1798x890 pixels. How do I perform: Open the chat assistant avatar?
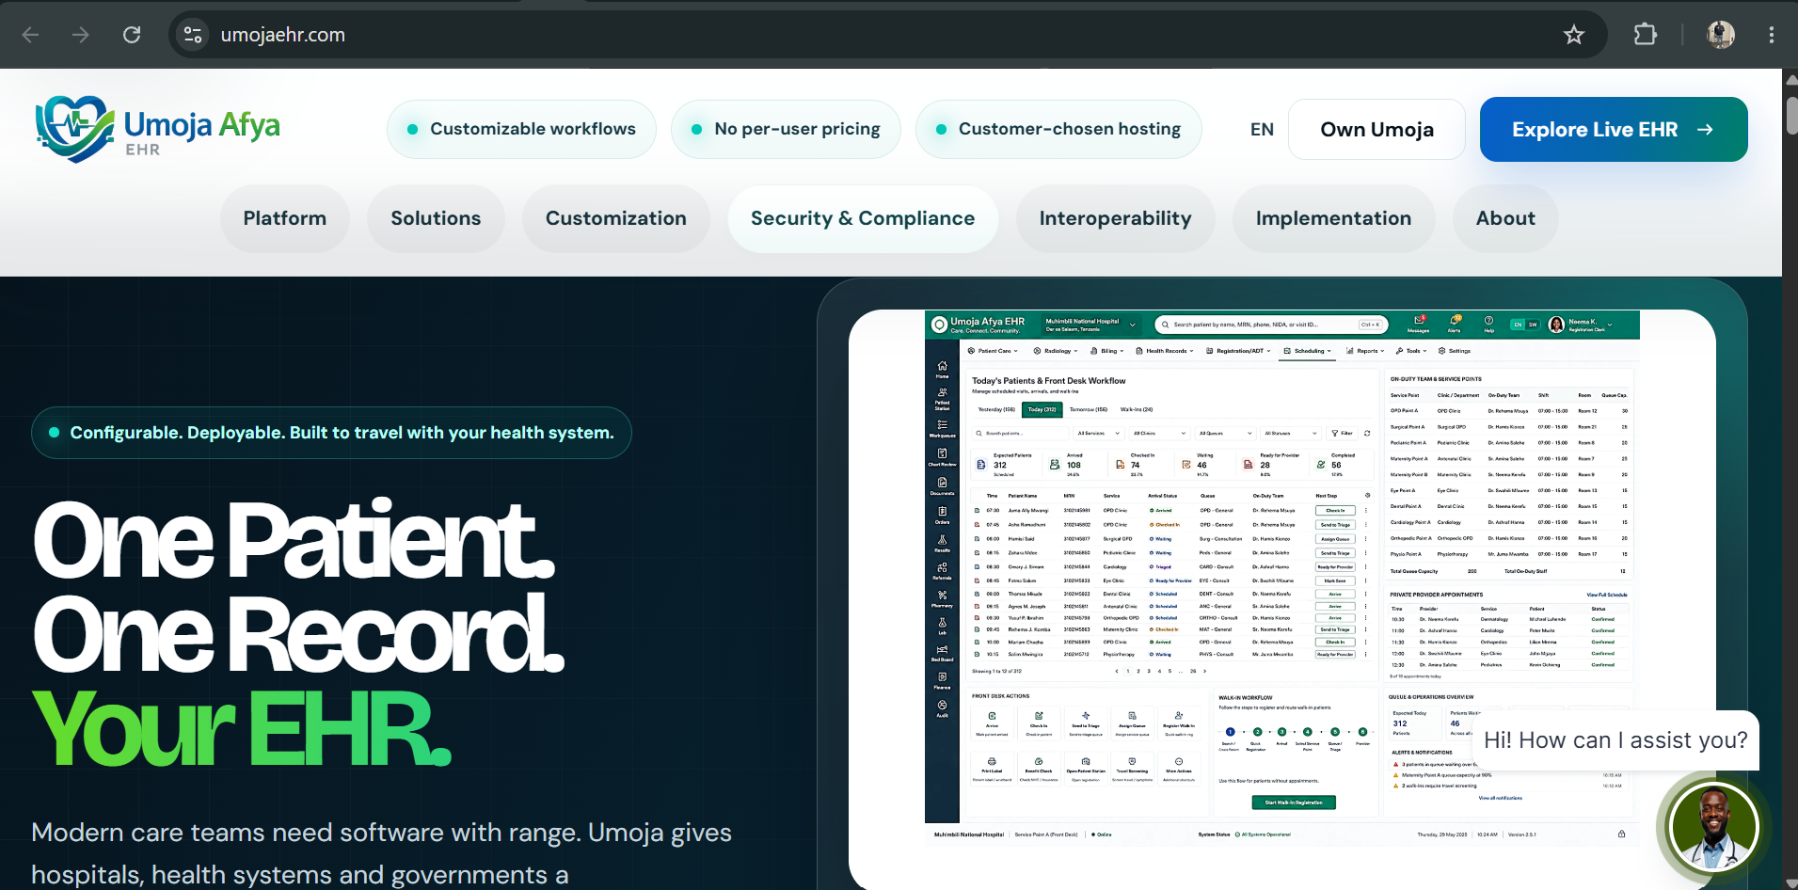point(1713,828)
